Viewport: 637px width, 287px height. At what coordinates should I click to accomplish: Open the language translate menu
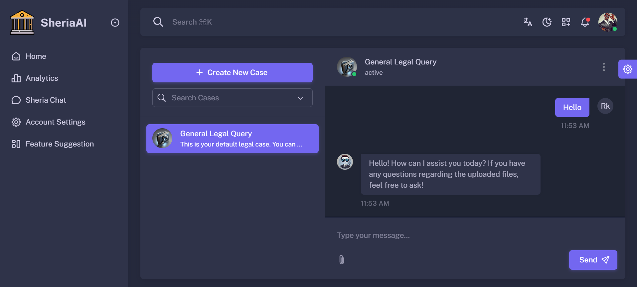pos(528,22)
